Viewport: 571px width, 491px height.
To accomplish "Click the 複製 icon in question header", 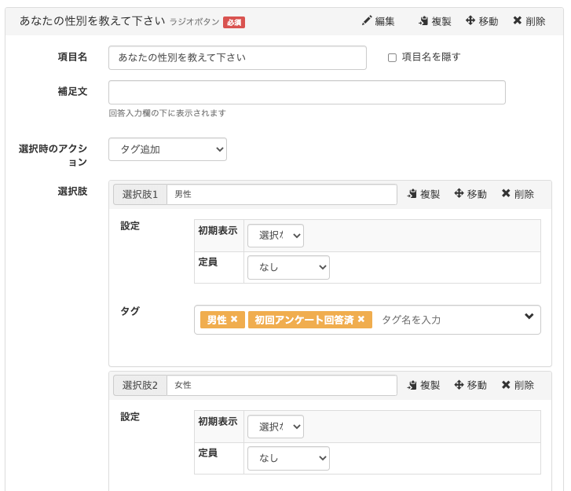I will click(x=423, y=20).
